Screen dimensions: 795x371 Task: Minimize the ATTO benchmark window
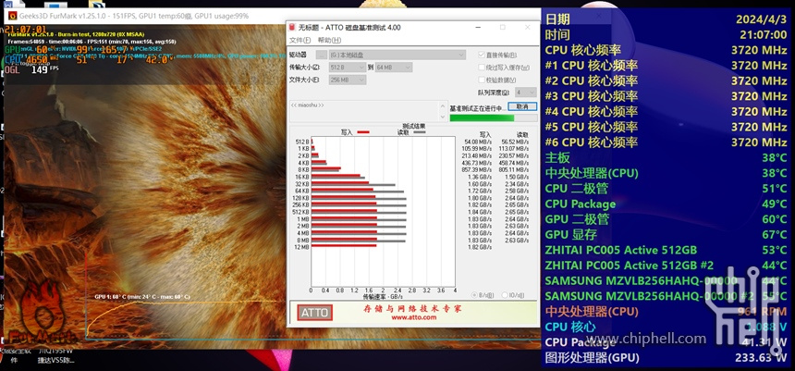click(477, 28)
